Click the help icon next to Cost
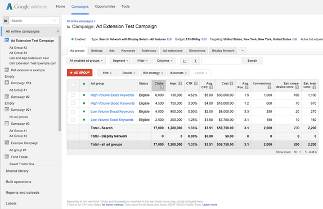 pos(231,84)
